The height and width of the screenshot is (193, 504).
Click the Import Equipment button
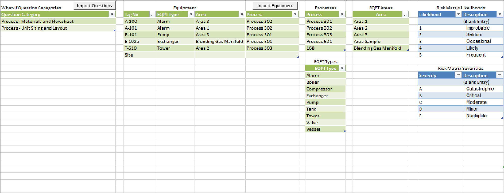275,6
